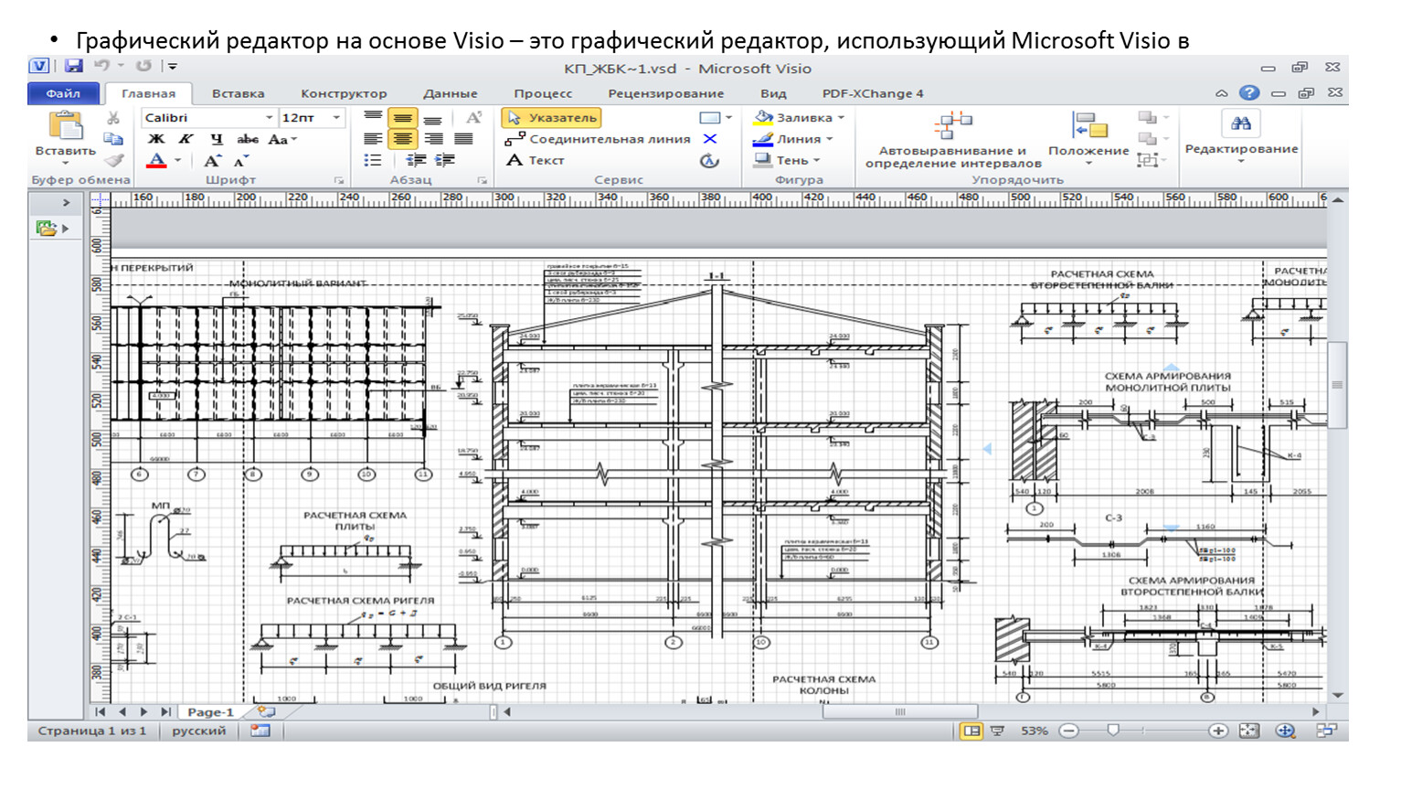This screenshot has height=790, width=1401.
Task: Increase font size with the grow A icon
Action: [x=212, y=161]
